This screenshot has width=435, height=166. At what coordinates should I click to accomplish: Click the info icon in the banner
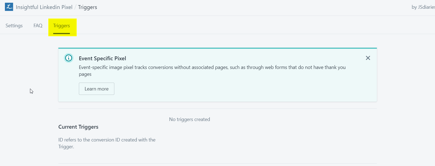(69, 58)
